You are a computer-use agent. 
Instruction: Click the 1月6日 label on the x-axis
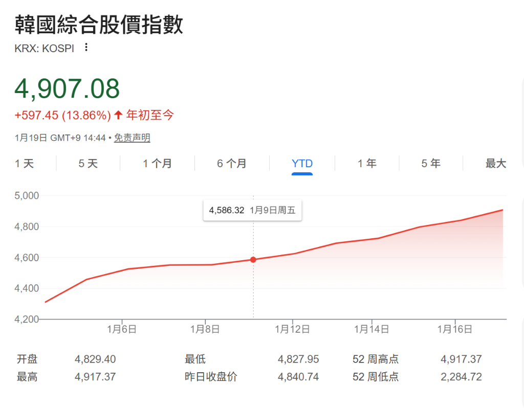[x=122, y=330]
